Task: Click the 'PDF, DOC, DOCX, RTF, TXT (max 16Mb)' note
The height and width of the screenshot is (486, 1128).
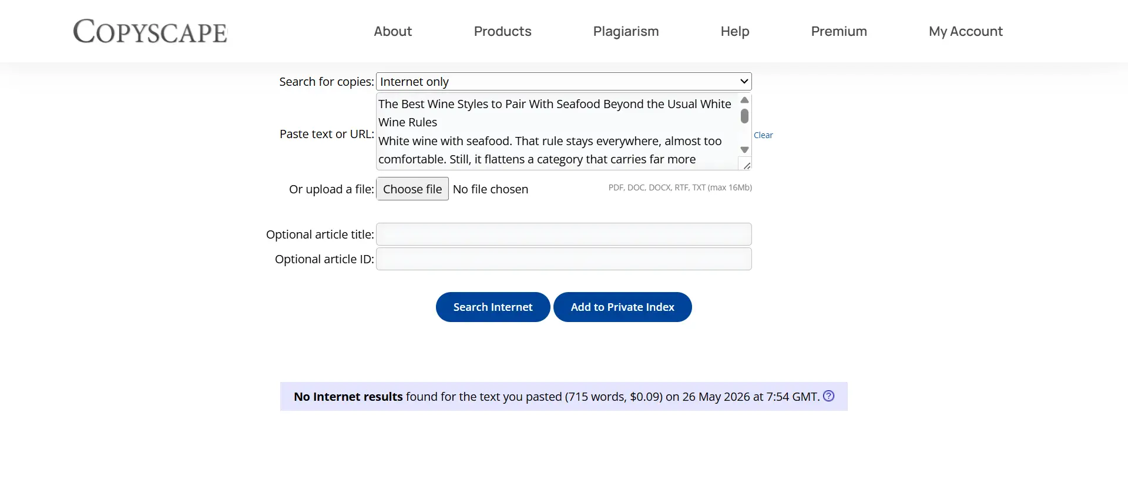Action: pos(680,187)
